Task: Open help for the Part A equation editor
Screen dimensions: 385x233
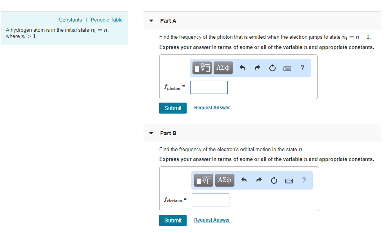Action: [x=302, y=68]
